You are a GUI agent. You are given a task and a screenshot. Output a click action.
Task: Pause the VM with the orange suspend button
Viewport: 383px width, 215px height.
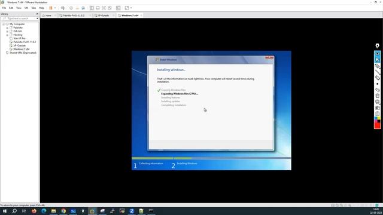(51, 8)
